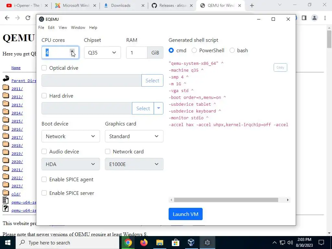Show hidden system tray icons
This screenshot has height=249, width=332.
click(274, 243)
